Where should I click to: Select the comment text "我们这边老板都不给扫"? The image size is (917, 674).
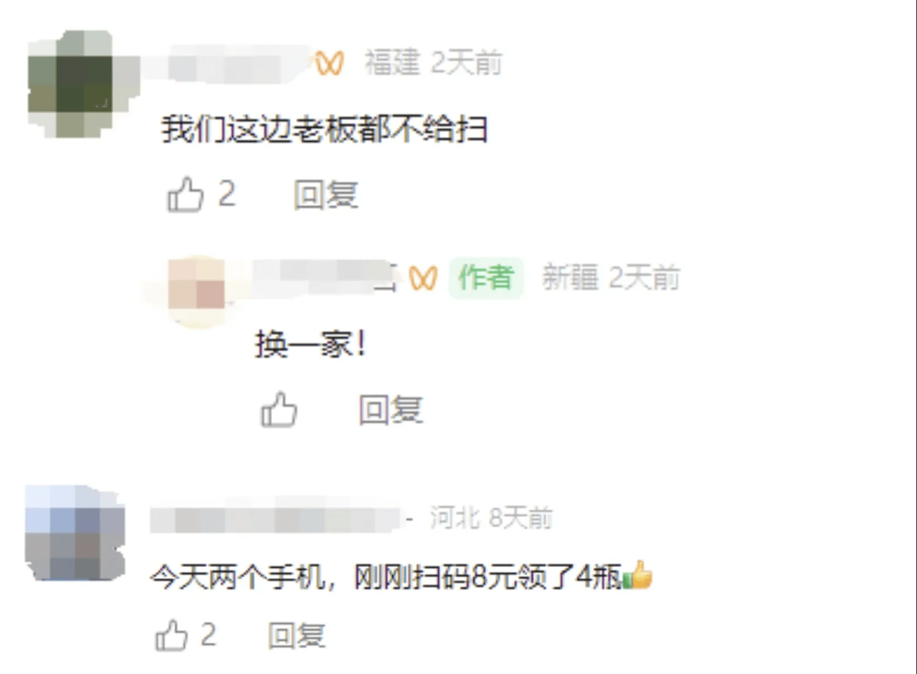(x=324, y=130)
